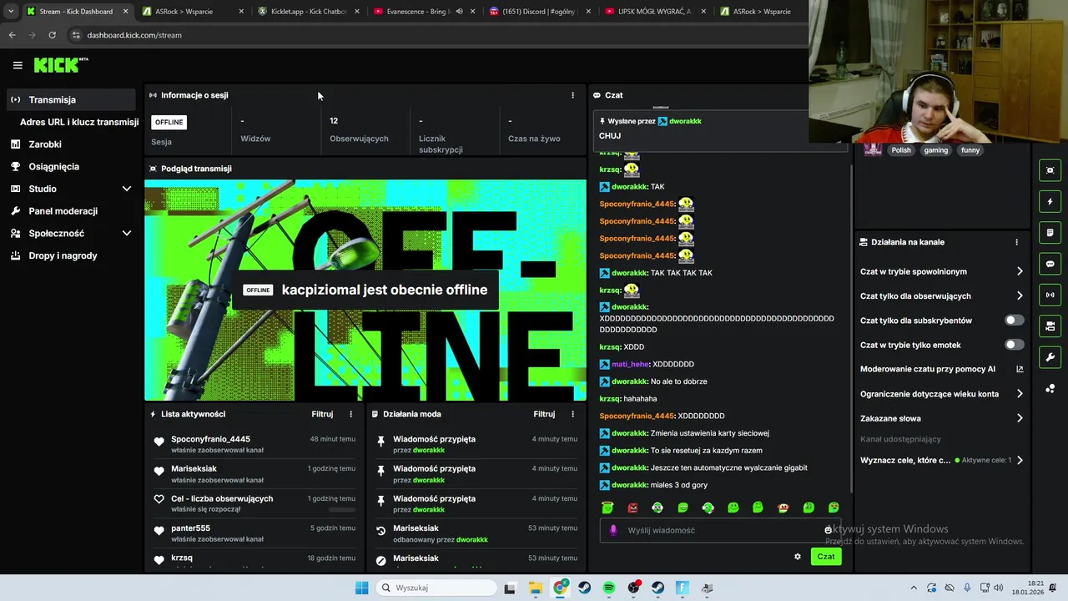
Task: Select Transmisja in the sidebar
Action: [71, 99]
